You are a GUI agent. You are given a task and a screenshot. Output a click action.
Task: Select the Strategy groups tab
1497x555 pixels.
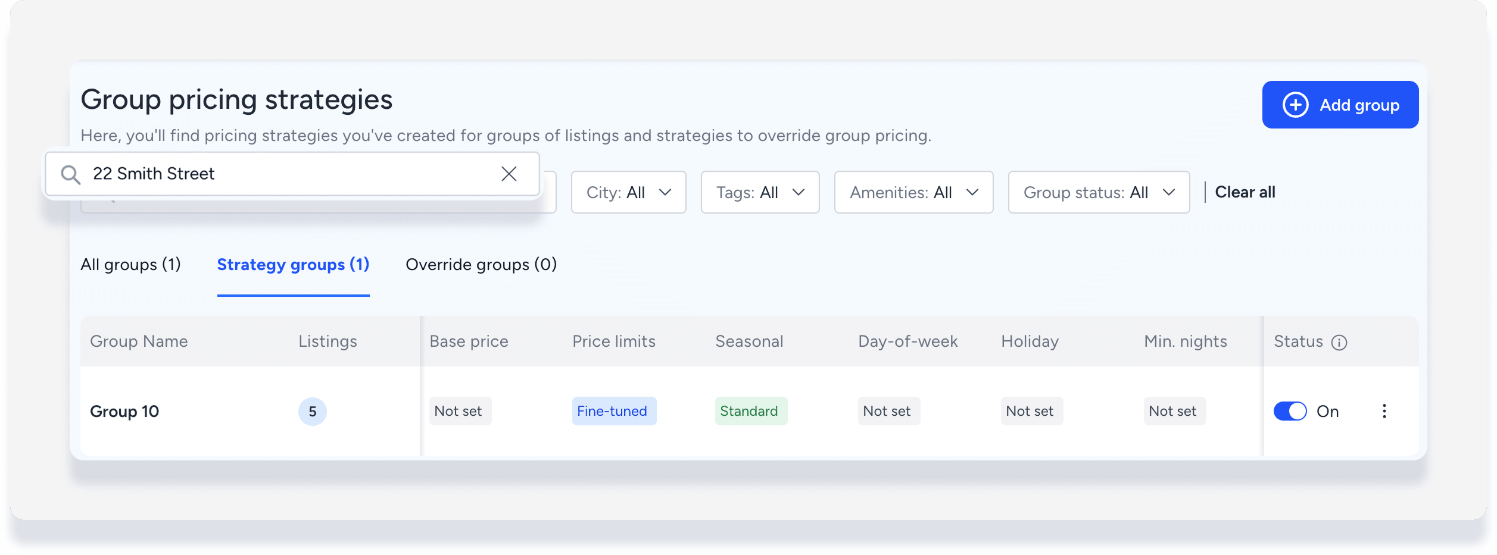pos(293,265)
